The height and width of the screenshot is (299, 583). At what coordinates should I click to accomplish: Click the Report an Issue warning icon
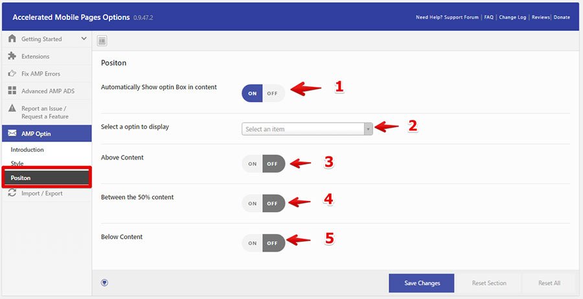click(x=12, y=108)
